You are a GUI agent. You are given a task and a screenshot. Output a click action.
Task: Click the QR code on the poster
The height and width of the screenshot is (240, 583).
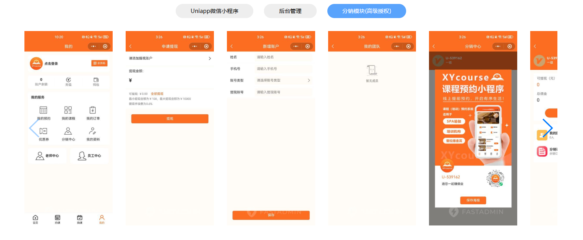coord(495,178)
